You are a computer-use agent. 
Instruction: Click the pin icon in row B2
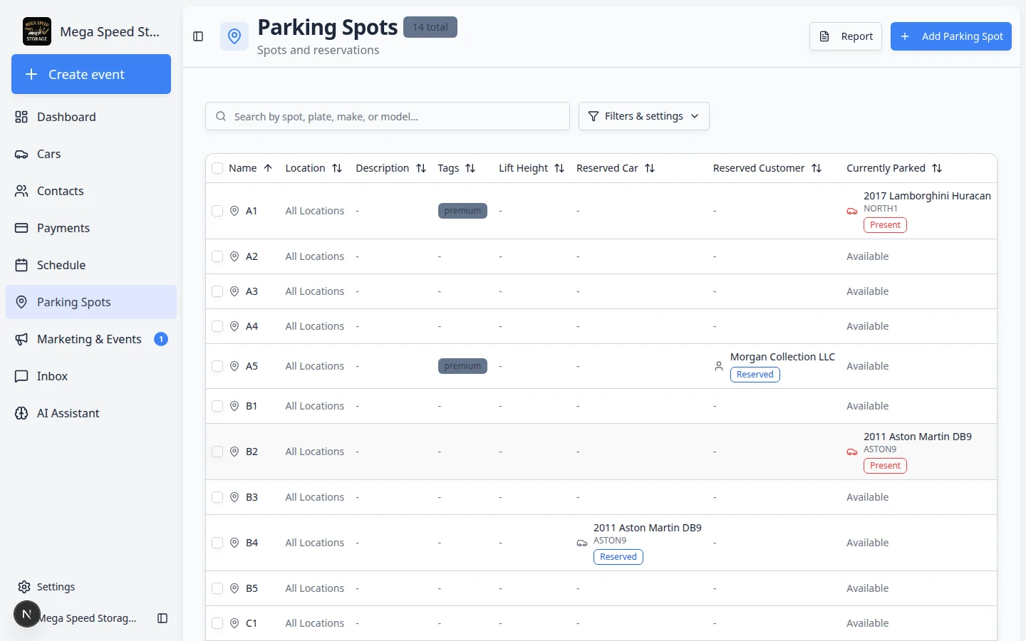[x=234, y=452]
